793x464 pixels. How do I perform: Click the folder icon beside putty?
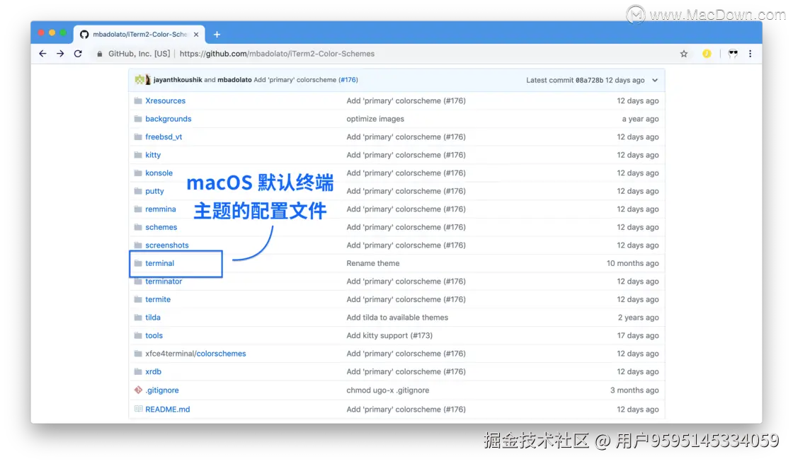pos(138,191)
